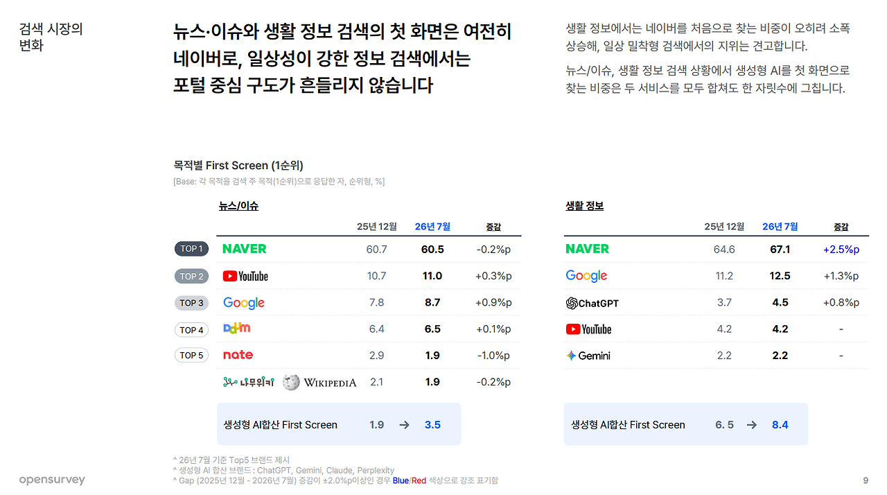Click the TOP 5 rank badge

point(192,356)
